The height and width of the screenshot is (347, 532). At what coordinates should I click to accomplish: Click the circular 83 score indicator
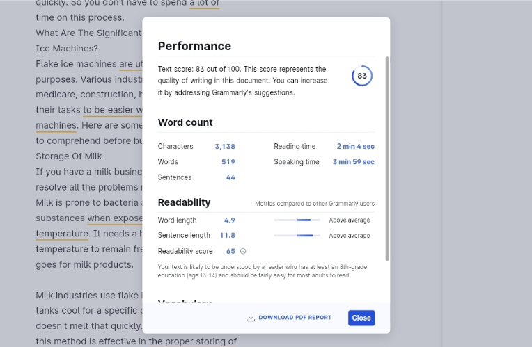point(361,76)
